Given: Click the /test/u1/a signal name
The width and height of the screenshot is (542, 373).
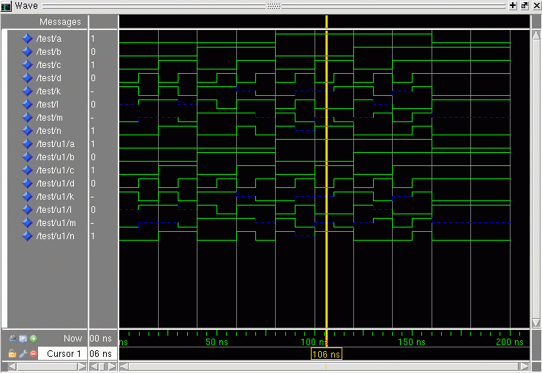Looking at the screenshot, I should 56,144.
